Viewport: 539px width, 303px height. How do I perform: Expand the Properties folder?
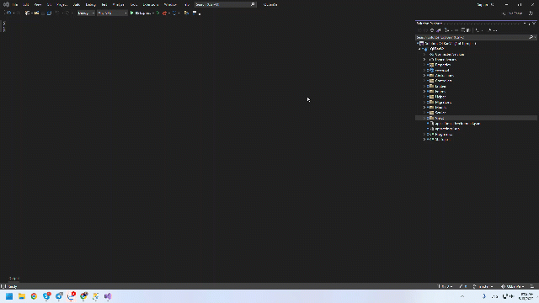(x=424, y=65)
